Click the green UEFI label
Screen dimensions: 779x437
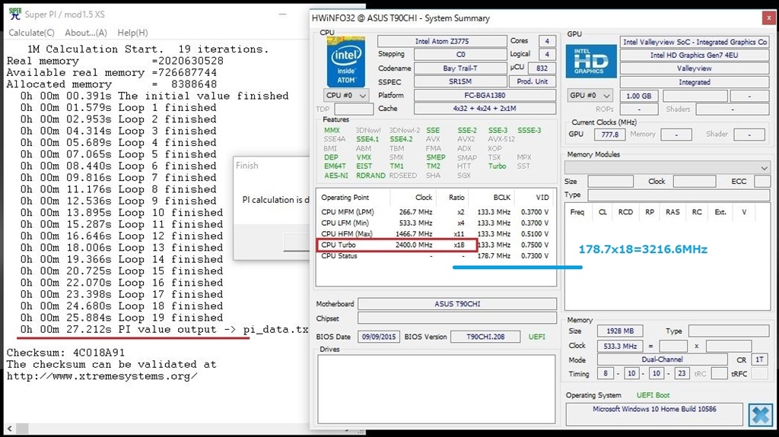[536, 337]
